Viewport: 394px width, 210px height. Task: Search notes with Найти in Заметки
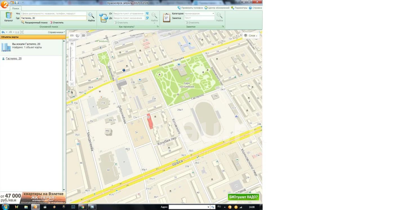click(220, 17)
